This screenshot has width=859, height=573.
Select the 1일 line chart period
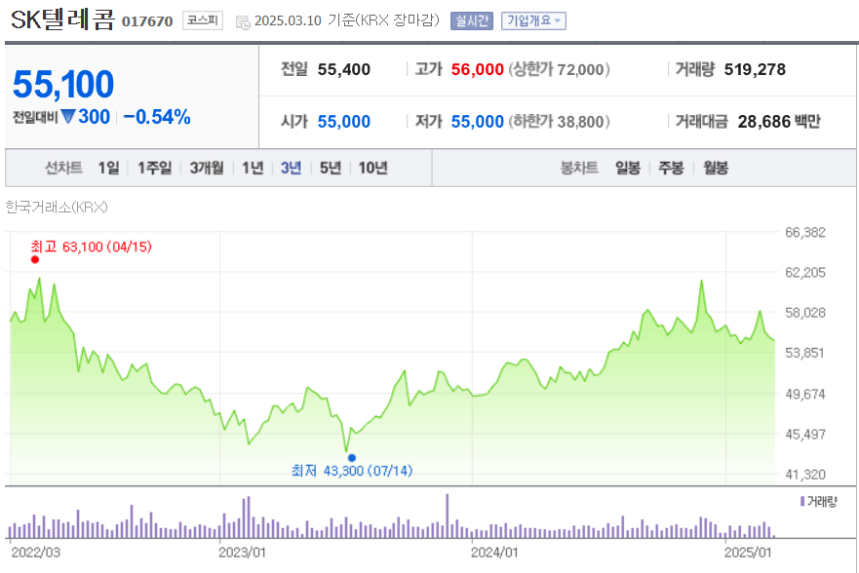(108, 168)
